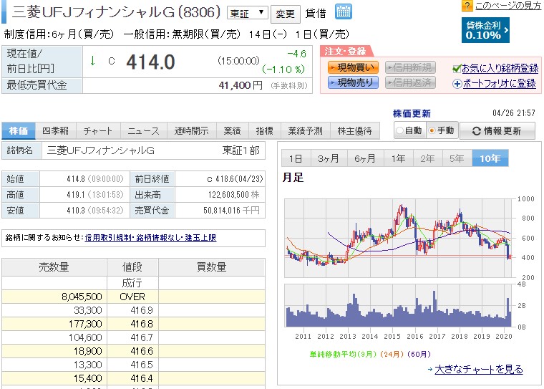The image size is (544, 389).
Task: Click the 最低売買代金 value 41,400 円
Action: (x=241, y=85)
